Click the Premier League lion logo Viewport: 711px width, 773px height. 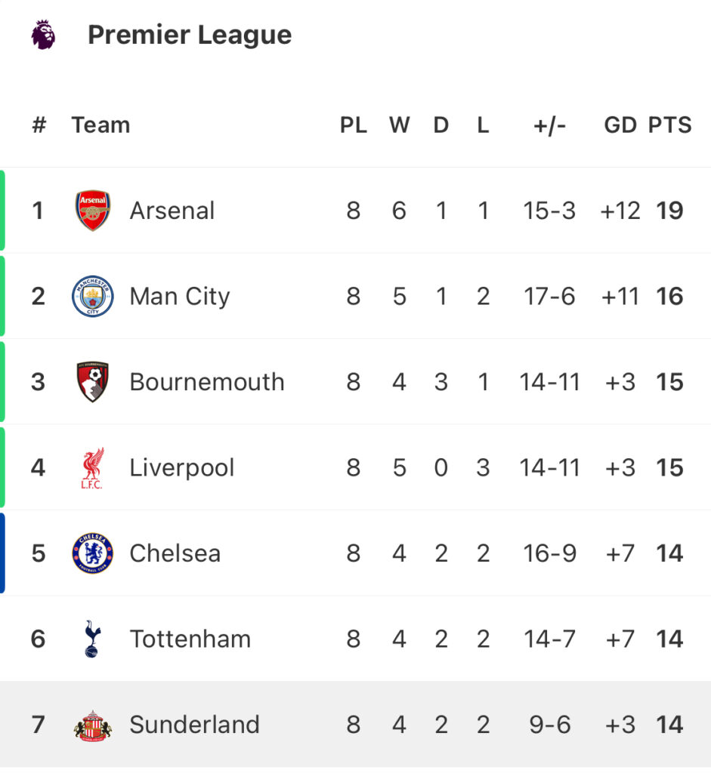click(43, 35)
